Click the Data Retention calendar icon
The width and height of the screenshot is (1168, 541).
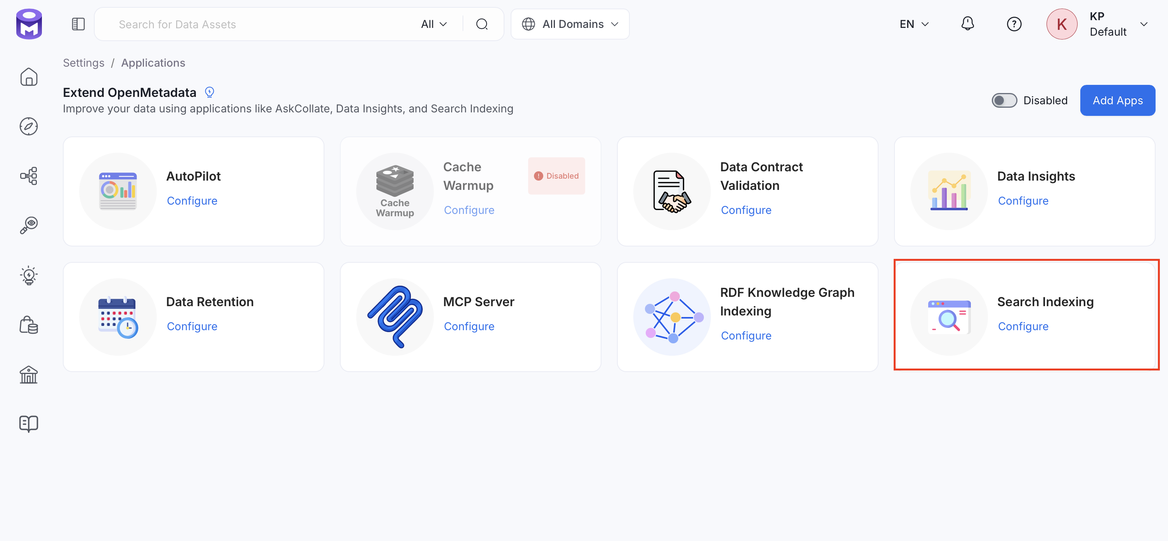click(118, 317)
